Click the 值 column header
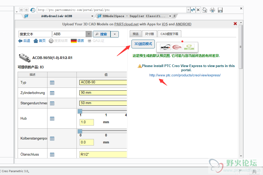 (106, 75)
